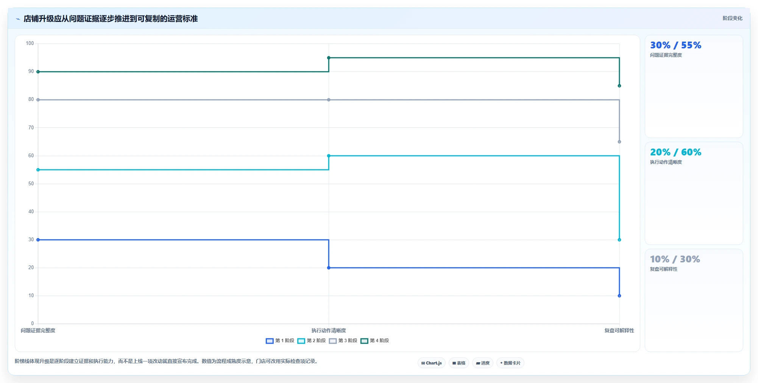Toggle the 第 2 阶段 legend series
This screenshot has width=758, height=383.
pos(312,341)
